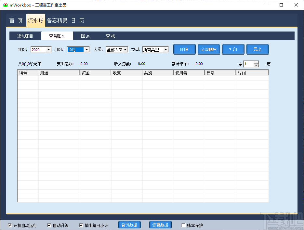Open the 人员 dropdown with 全部人员
304x230 pixels.
(x=126, y=50)
